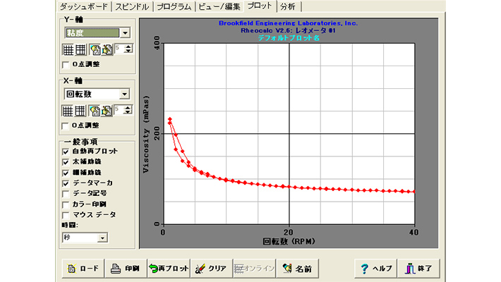501x282 pixels.
Task: Click the 終了 (Exit) button
Action: [x=421, y=268]
